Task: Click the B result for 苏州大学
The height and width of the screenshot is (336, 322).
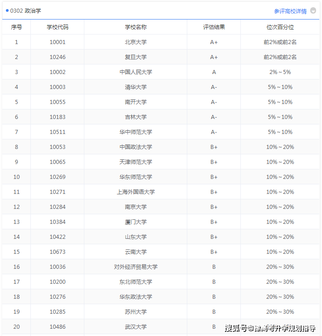Action: [214, 312]
